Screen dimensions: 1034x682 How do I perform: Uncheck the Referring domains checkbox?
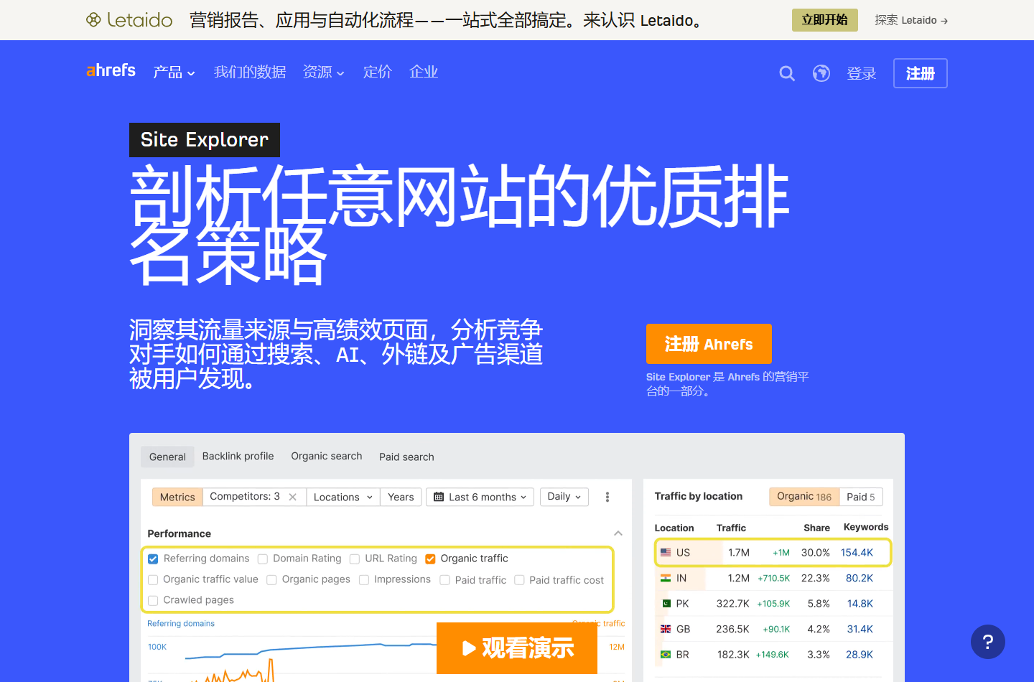[153, 559]
